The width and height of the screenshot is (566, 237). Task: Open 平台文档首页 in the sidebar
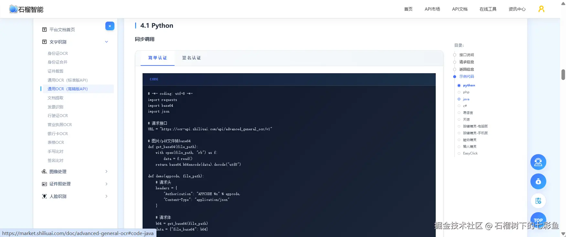coord(62,30)
